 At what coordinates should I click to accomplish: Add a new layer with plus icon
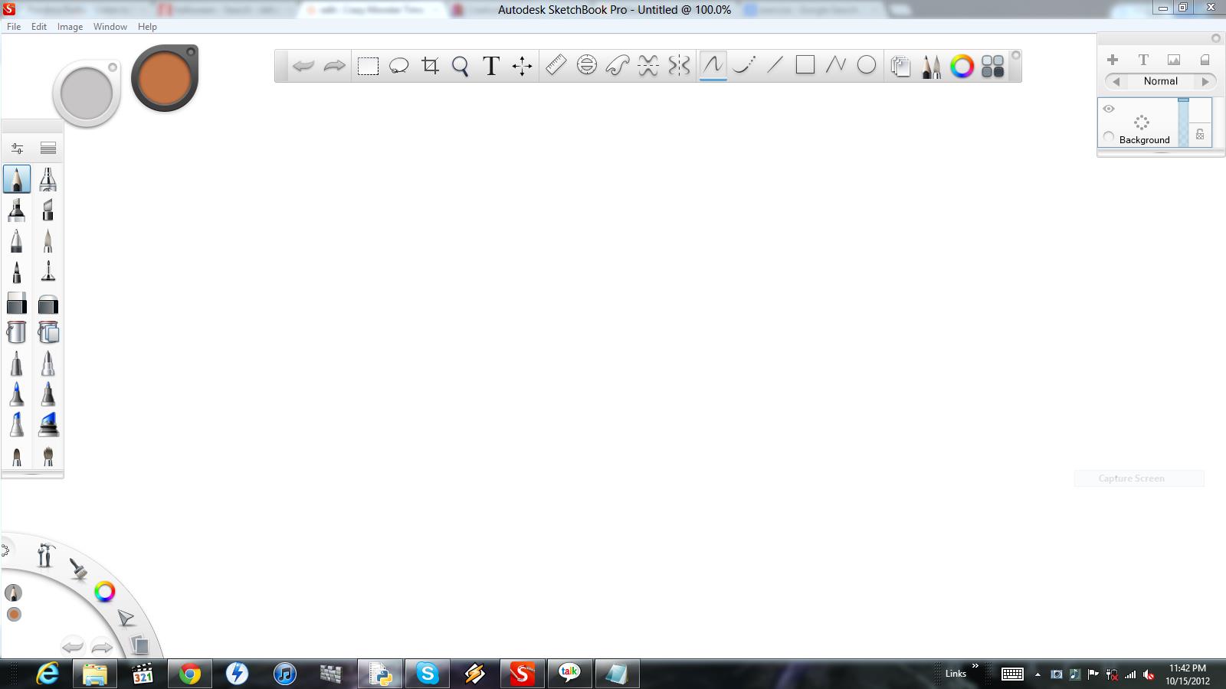[1113, 60]
